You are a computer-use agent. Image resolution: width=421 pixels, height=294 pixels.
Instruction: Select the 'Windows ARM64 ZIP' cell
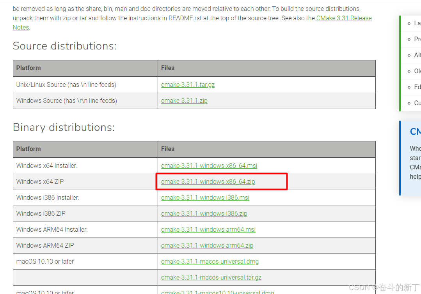click(85, 245)
